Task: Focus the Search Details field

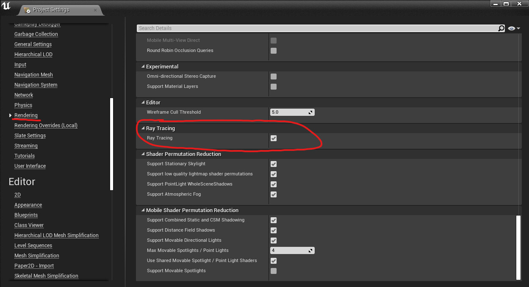Action: pyautogui.click(x=317, y=28)
